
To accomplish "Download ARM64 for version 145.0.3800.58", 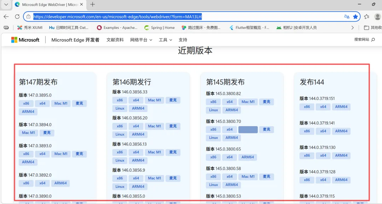I will pyautogui.click(x=232, y=185).
